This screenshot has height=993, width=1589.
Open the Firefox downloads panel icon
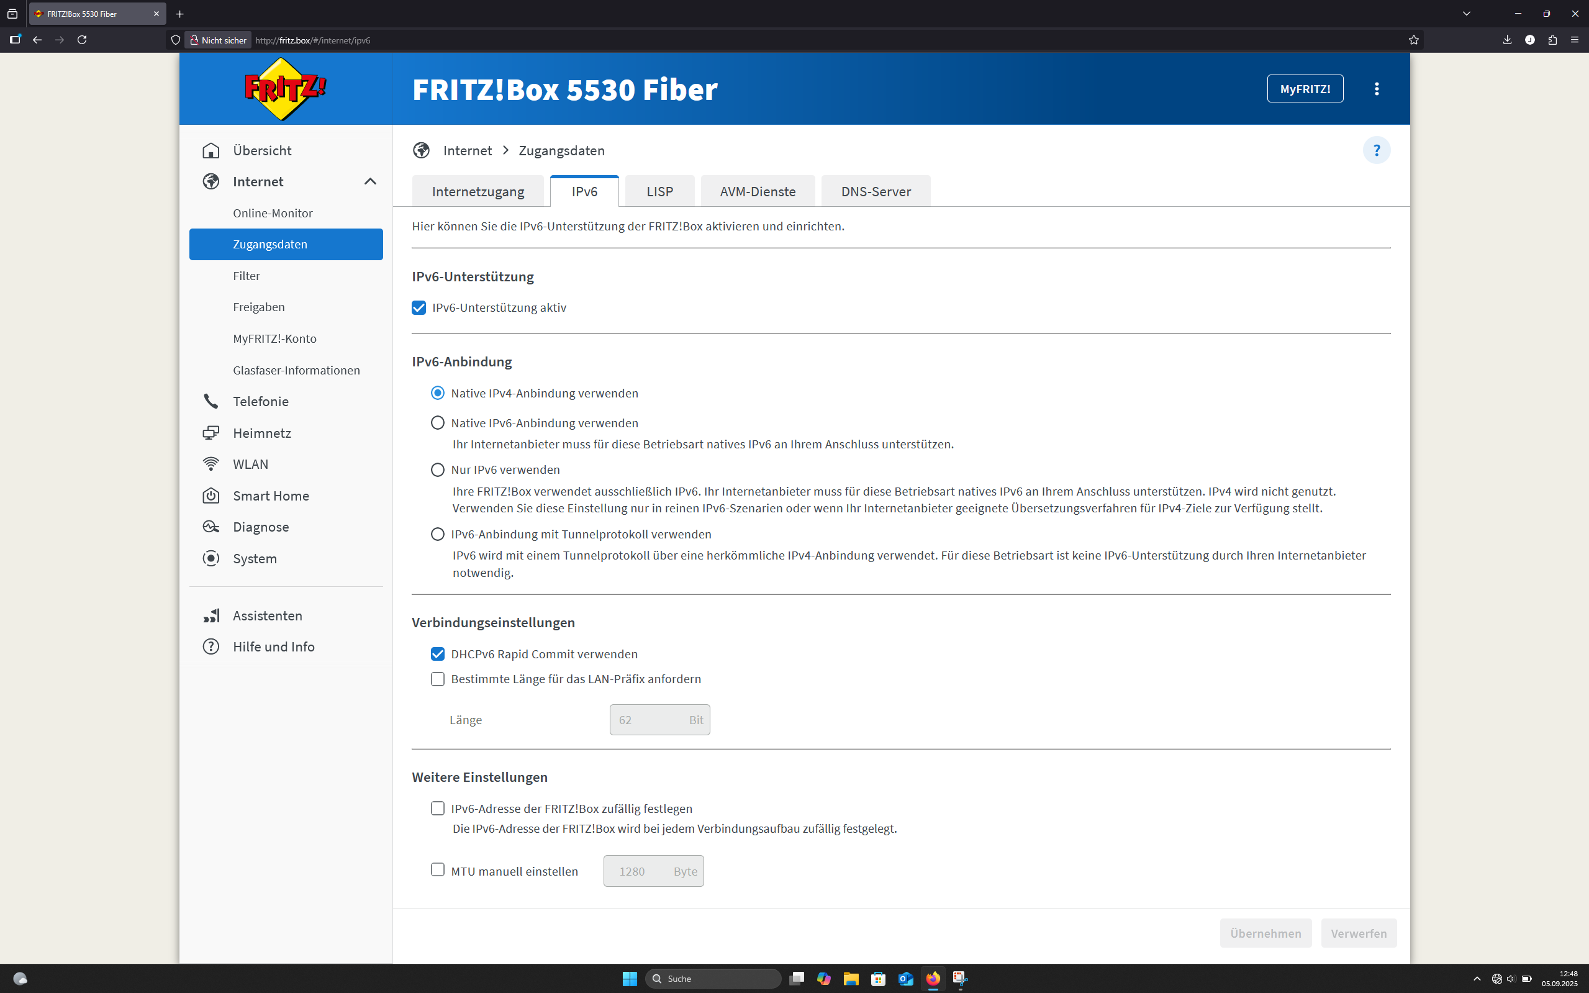(1507, 40)
